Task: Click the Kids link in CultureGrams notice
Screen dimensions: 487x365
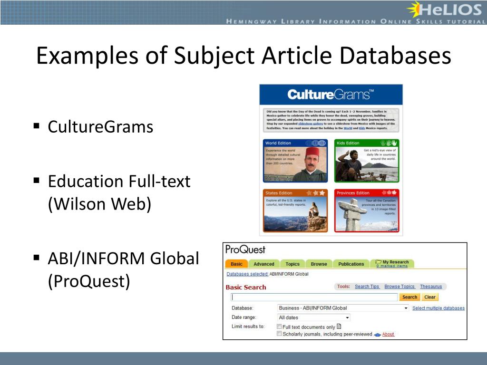Action: 362,128
